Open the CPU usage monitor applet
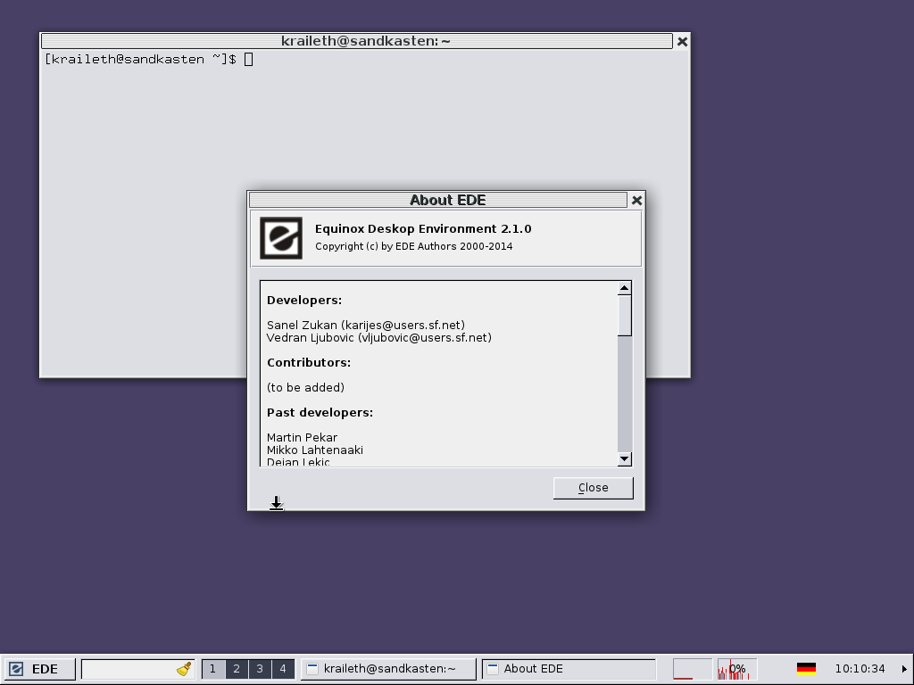The height and width of the screenshot is (685, 914). (737, 669)
